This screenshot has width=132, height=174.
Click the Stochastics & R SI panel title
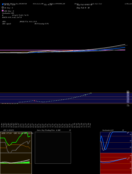(113, 130)
